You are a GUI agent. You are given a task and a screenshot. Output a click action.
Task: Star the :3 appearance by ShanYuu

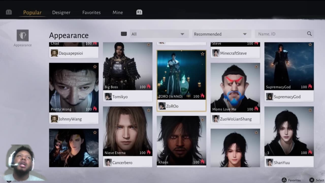click(310, 110)
